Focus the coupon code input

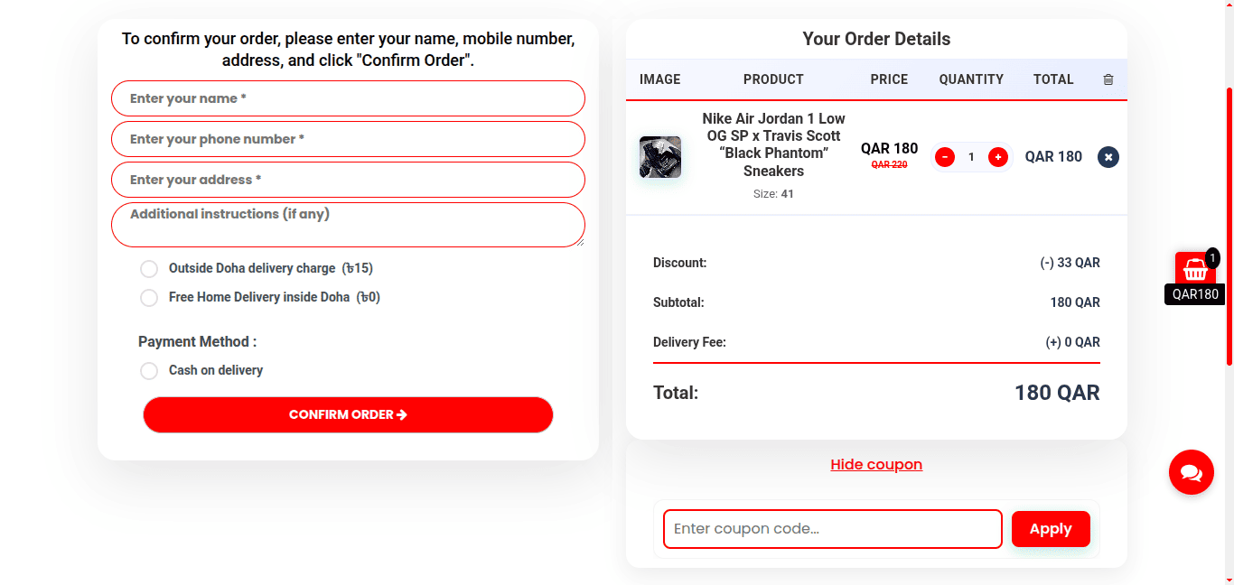832,529
